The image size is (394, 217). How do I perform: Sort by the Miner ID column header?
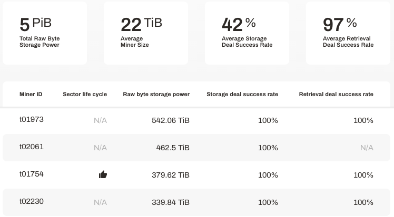[31, 95]
